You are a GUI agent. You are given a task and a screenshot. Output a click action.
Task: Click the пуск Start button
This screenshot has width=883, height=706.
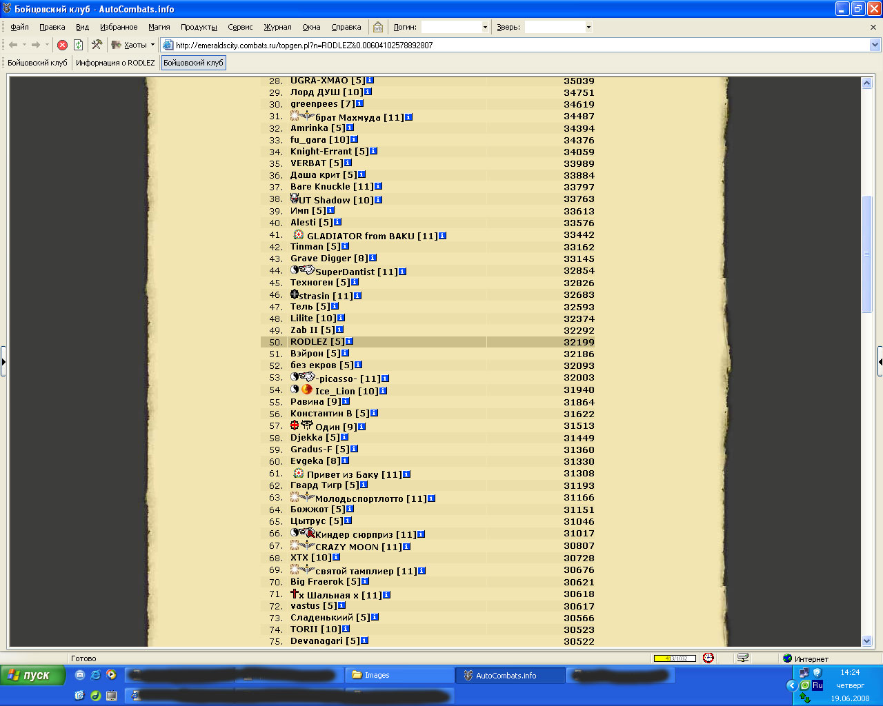coord(32,675)
